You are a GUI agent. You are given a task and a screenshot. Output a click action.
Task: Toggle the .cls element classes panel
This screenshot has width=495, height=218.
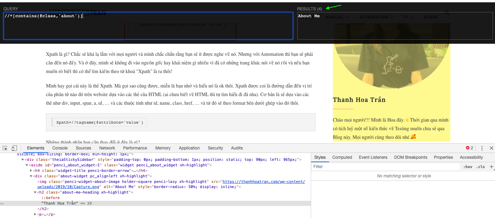tap(480, 167)
